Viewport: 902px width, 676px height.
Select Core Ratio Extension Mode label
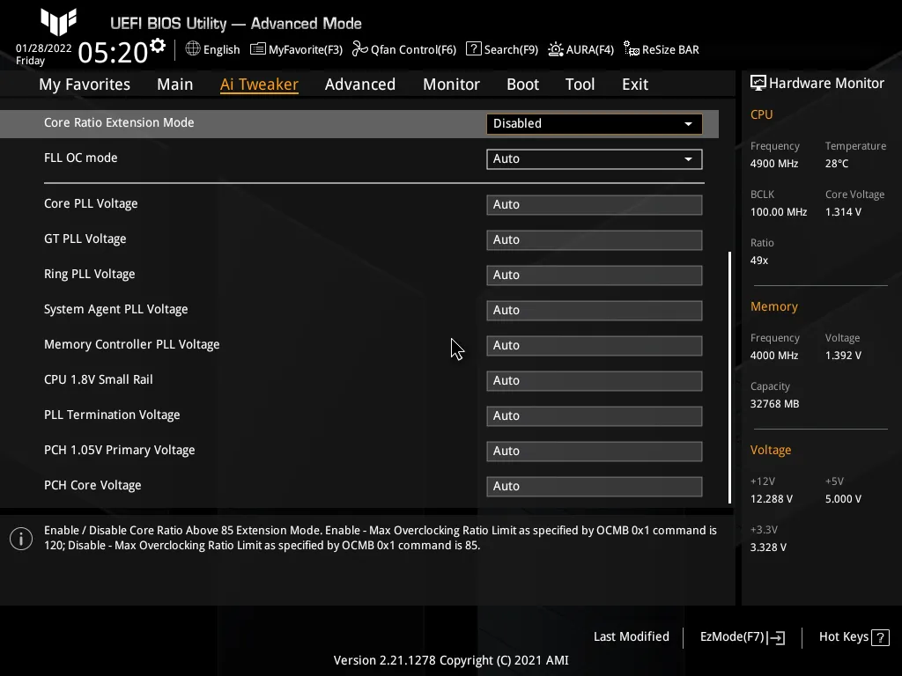click(x=119, y=122)
